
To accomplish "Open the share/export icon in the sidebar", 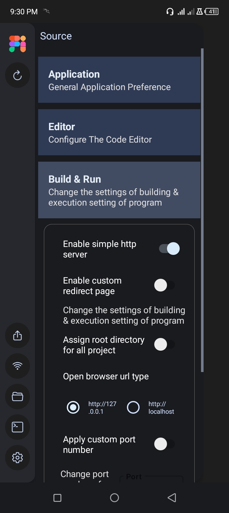I will (x=17, y=335).
